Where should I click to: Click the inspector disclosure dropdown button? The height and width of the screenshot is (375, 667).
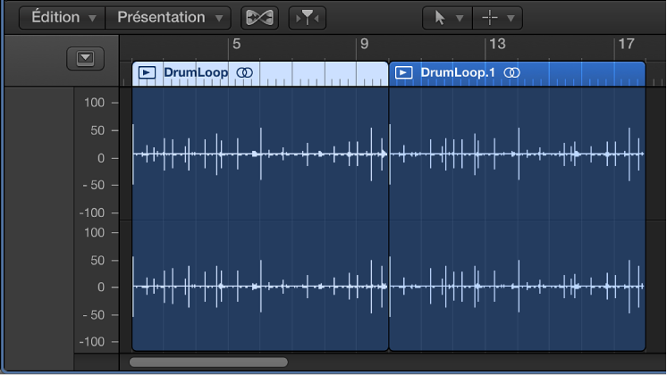(85, 58)
